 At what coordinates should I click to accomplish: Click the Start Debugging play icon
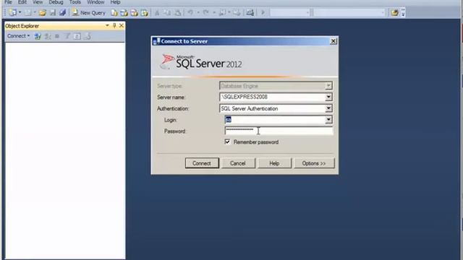point(263,13)
